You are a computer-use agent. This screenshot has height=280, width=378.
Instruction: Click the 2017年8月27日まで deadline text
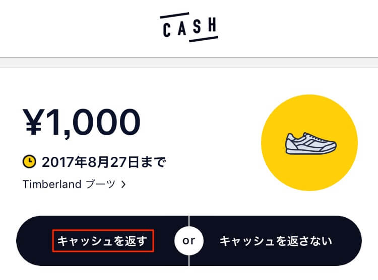pos(104,162)
